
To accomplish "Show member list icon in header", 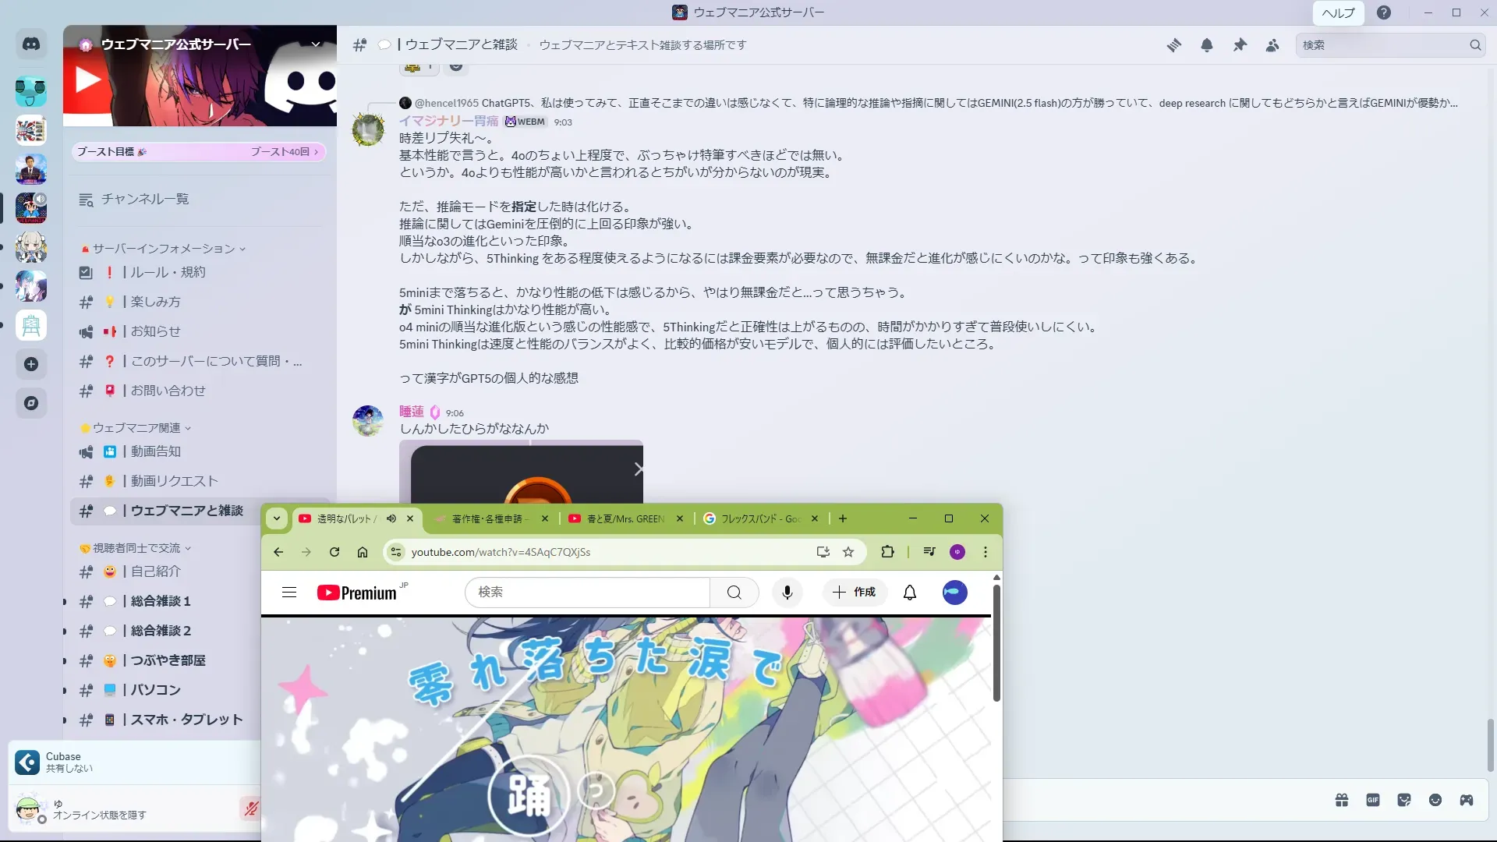I will tap(1272, 45).
